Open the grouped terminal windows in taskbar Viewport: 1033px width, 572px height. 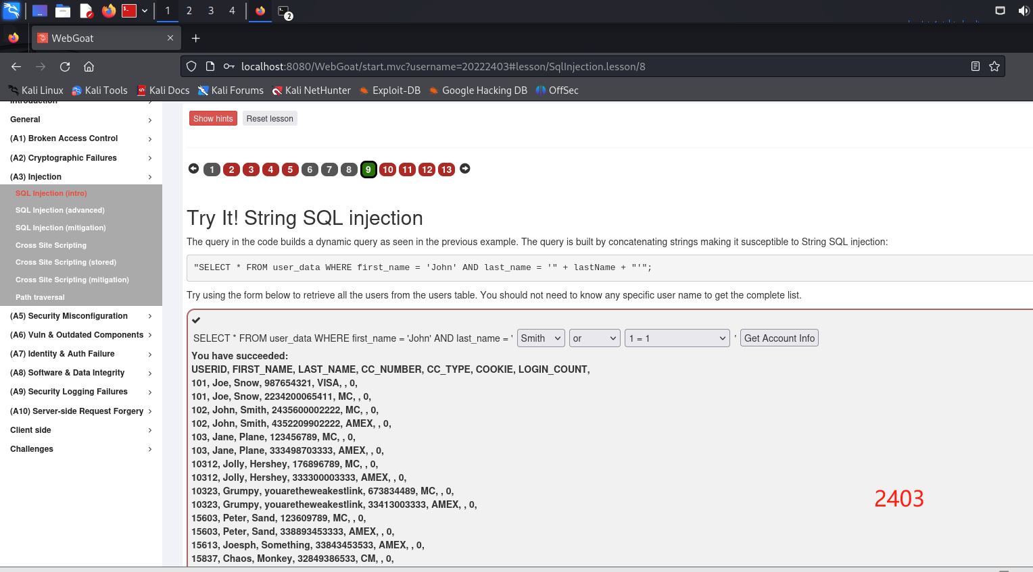[285, 11]
